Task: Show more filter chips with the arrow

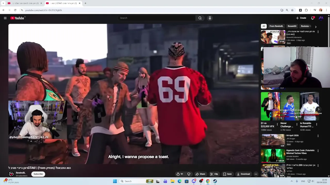Action: [316, 27]
